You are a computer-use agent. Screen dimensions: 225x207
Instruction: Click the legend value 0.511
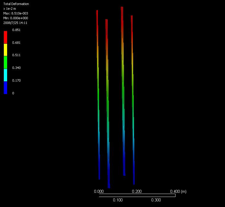click(x=16, y=55)
